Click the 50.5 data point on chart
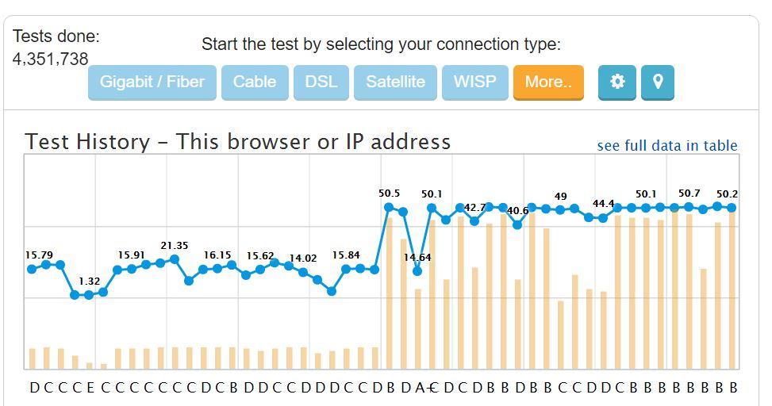Image resolution: width=772 pixels, height=406 pixels. [x=389, y=207]
